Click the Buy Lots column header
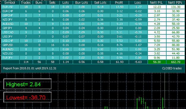 point(82,3)
